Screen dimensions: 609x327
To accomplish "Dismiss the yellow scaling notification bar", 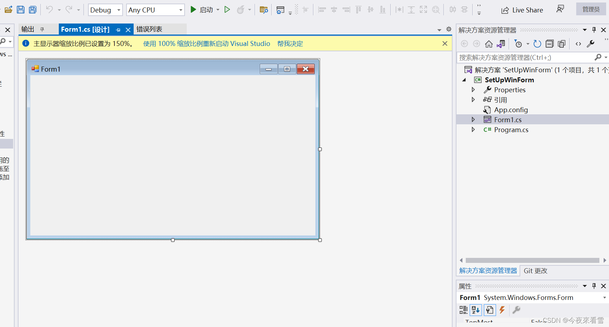I will 445,43.
